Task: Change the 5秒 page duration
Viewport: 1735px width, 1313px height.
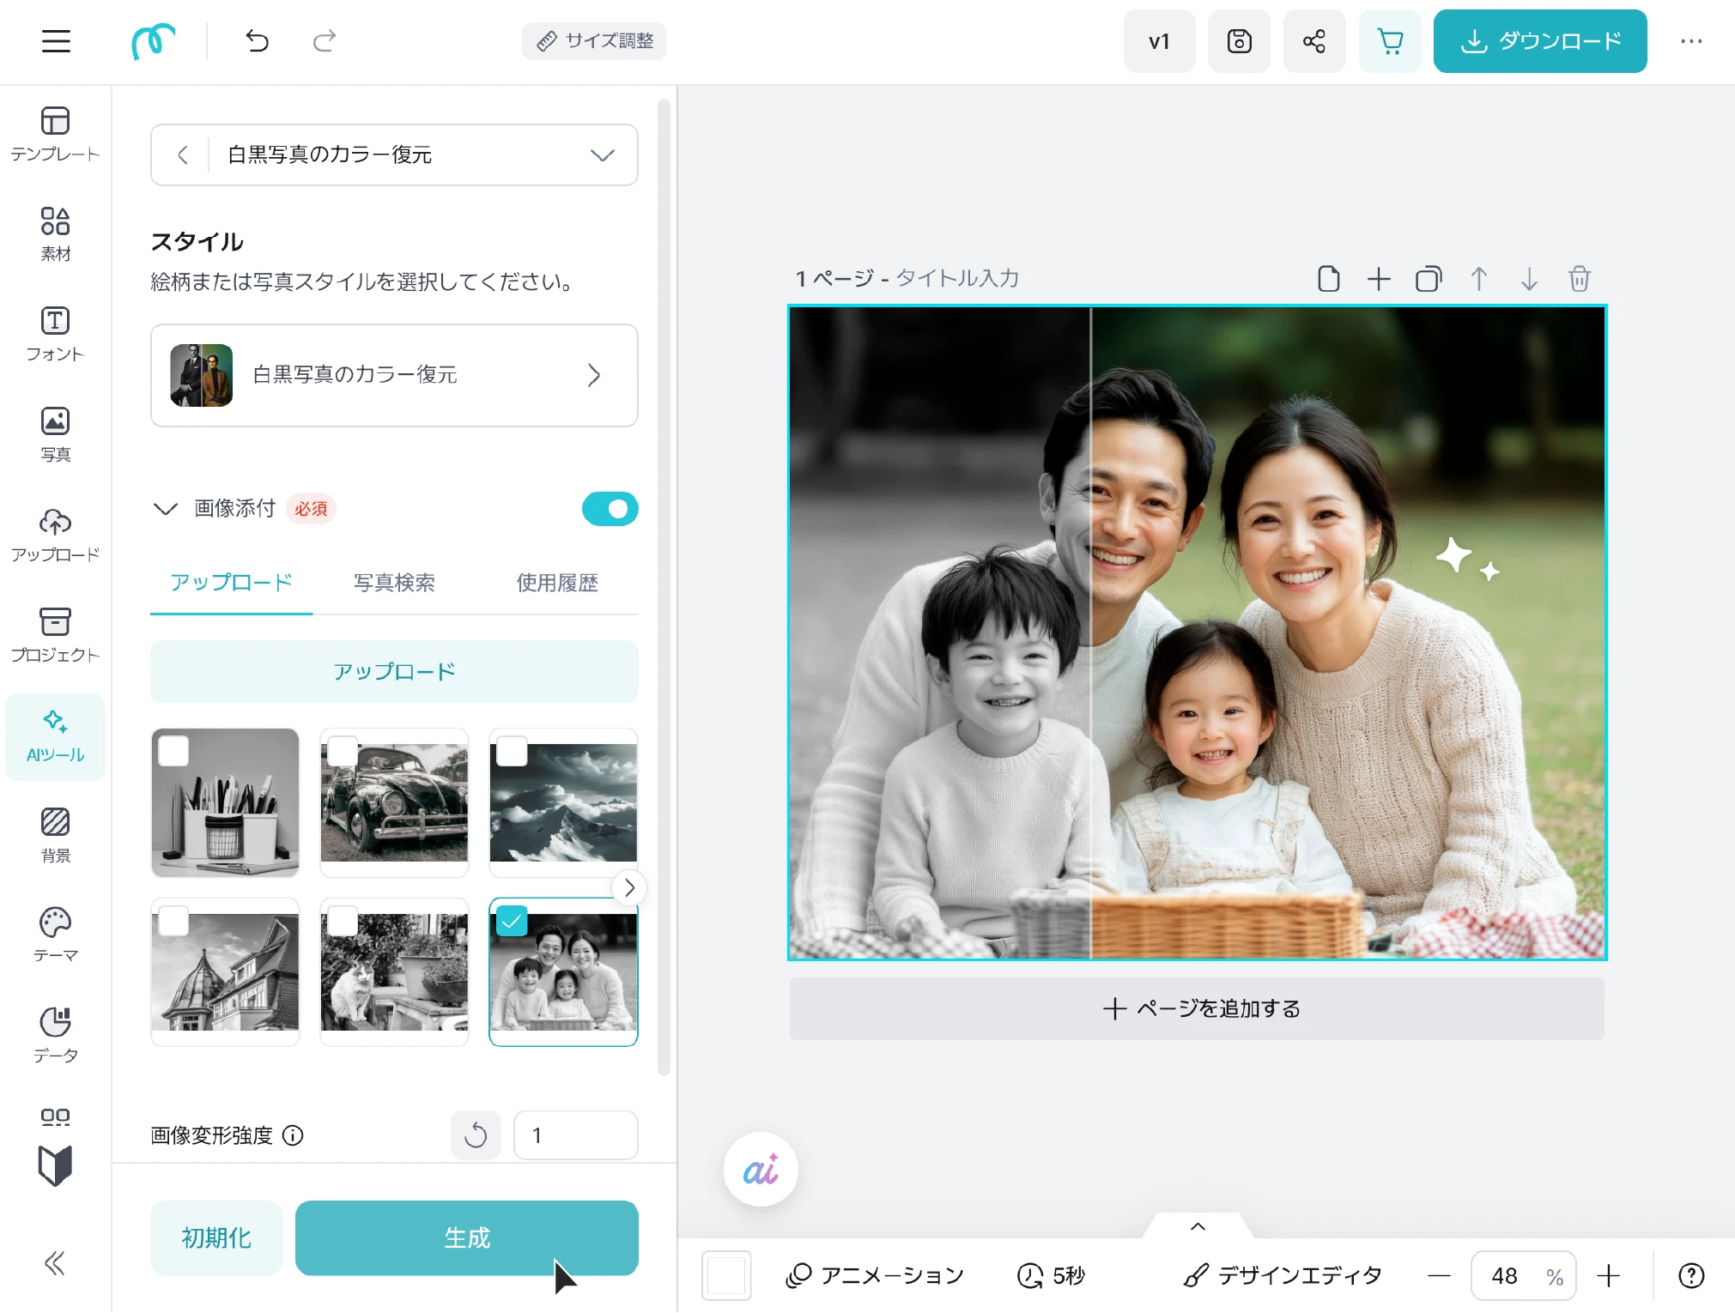Action: pyautogui.click(x=1051, y=1275)
